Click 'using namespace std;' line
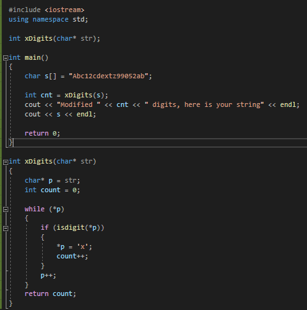 click(49, 20)
